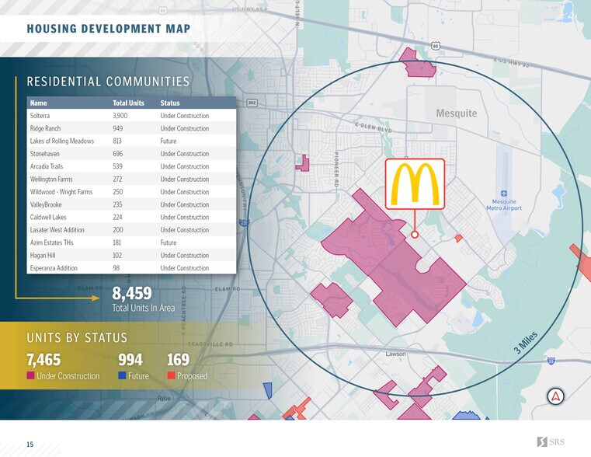Image resolution: width=591 pixels, height=457 pixels.
Task: Select the Lasater West Addition name
Action: tap(57, 230)
